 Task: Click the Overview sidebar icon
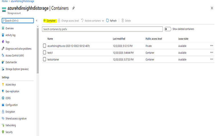3,28
